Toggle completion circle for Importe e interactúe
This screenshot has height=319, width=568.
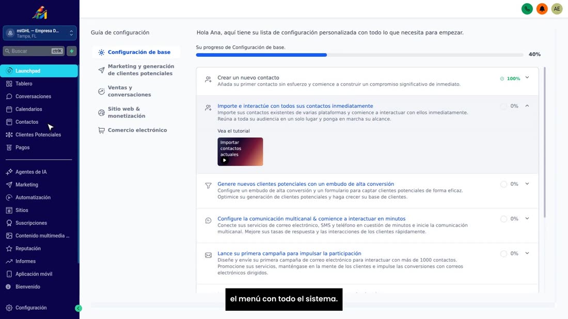[x=503, y=106]
